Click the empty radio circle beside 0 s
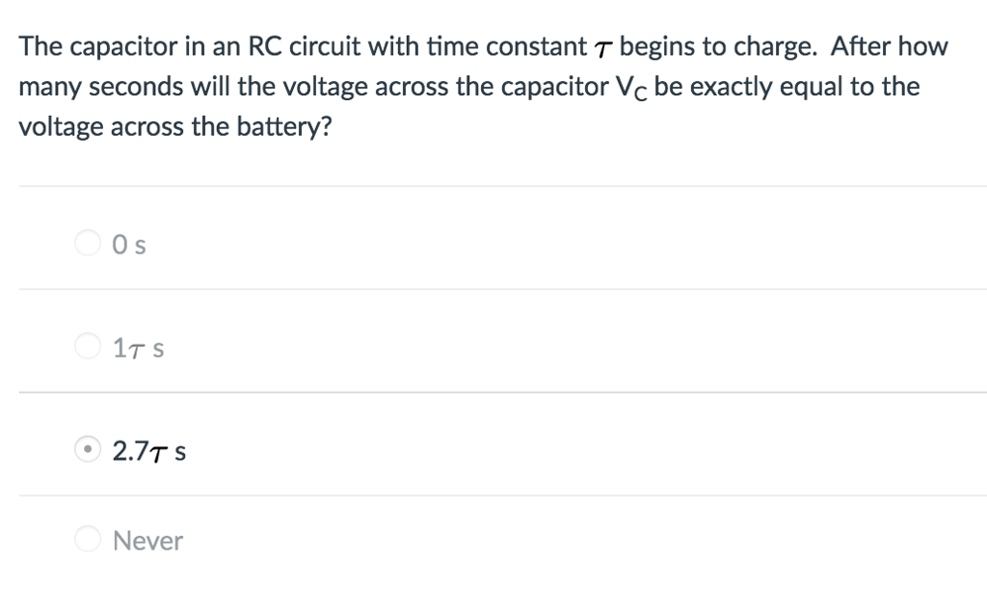 pos(87,243)
